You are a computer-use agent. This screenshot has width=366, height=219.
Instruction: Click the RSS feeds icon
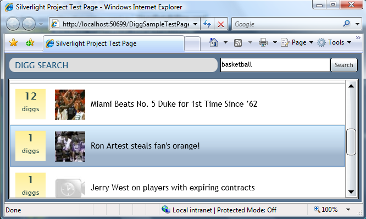pos(238,43)
